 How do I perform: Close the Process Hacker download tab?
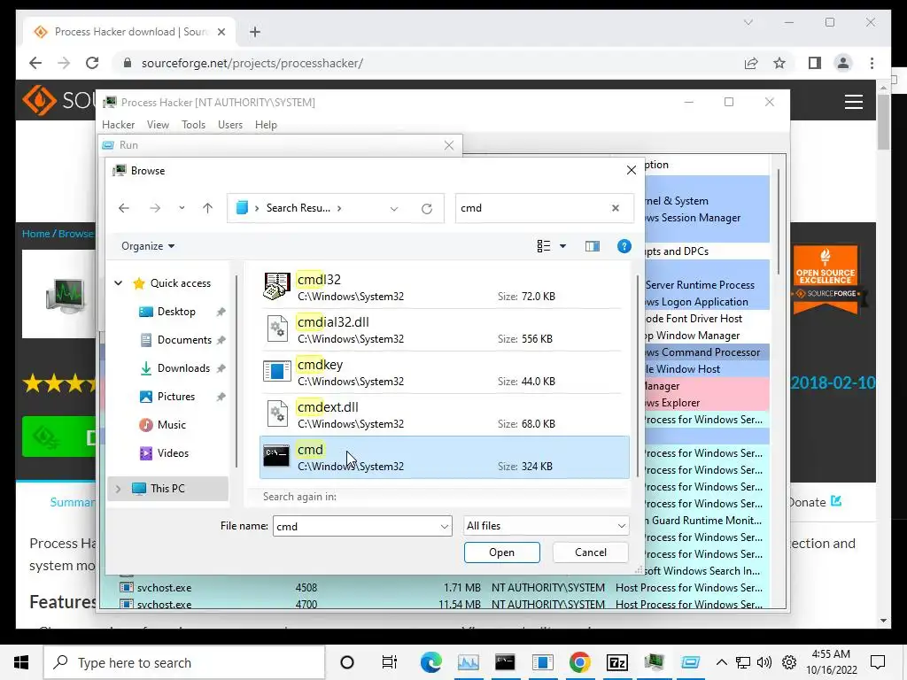coord(221,32)
